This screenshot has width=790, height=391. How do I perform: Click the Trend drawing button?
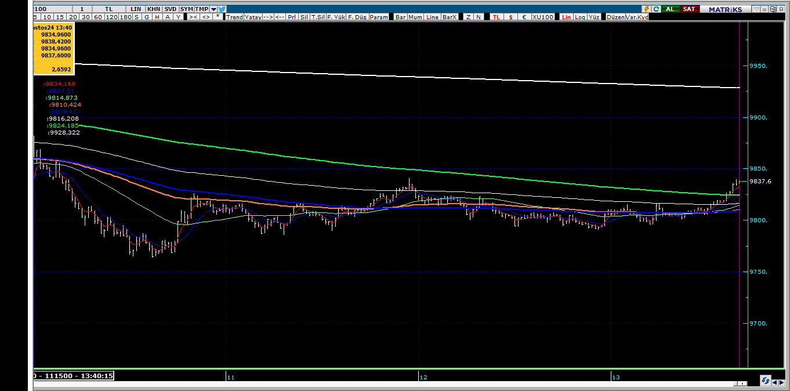[x=235, y=17]
